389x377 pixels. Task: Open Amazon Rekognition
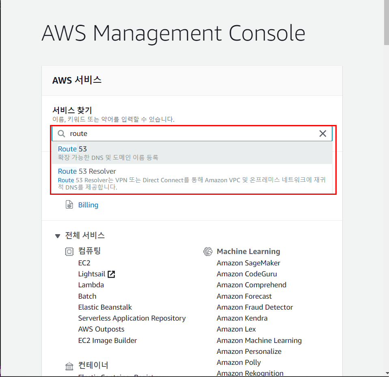[x=250, y=373]
